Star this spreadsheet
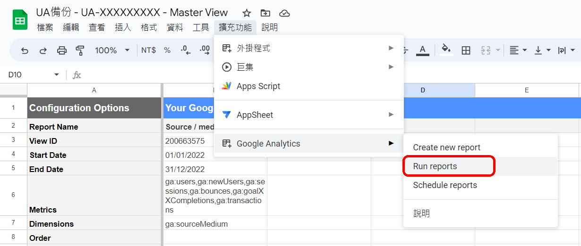The width and height of the screenshot is (581, 246). pos(247,13)
